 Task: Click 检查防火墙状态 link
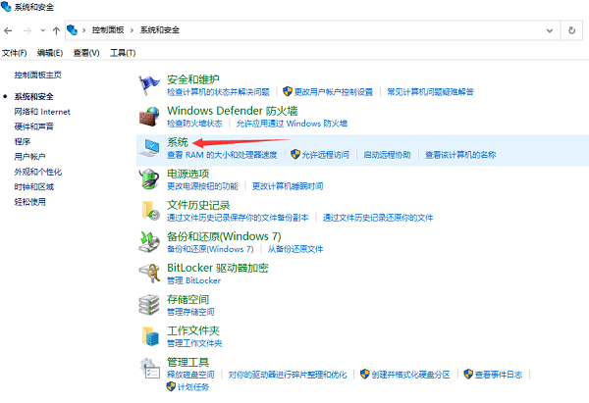pos(194,124)
